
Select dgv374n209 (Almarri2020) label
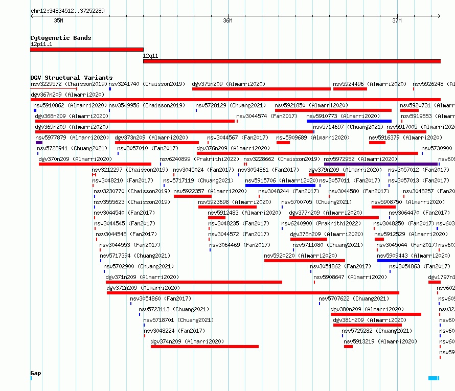[x=188, y=341]
